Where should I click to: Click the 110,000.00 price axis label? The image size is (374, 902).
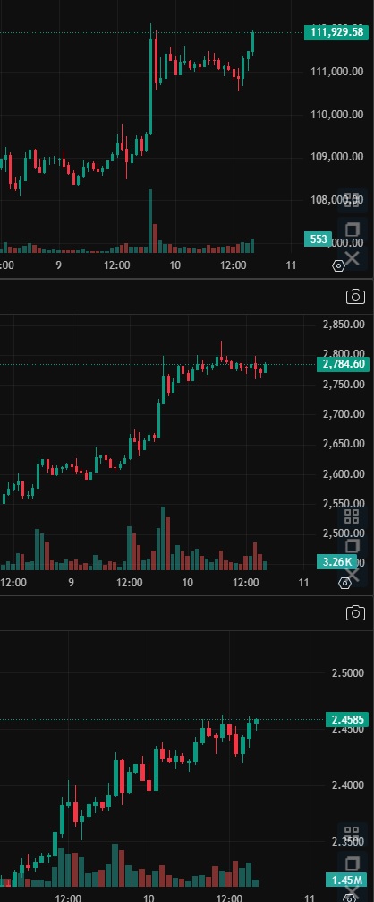point(336,115)
